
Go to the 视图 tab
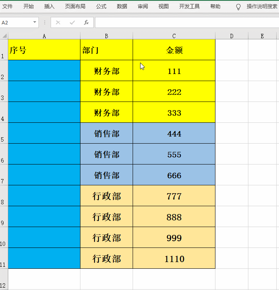[x=164, y=6]
